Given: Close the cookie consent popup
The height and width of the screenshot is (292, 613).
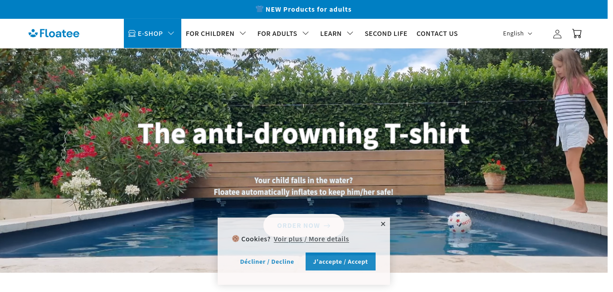Looking at the screenshot, I should tap(383, 224).
